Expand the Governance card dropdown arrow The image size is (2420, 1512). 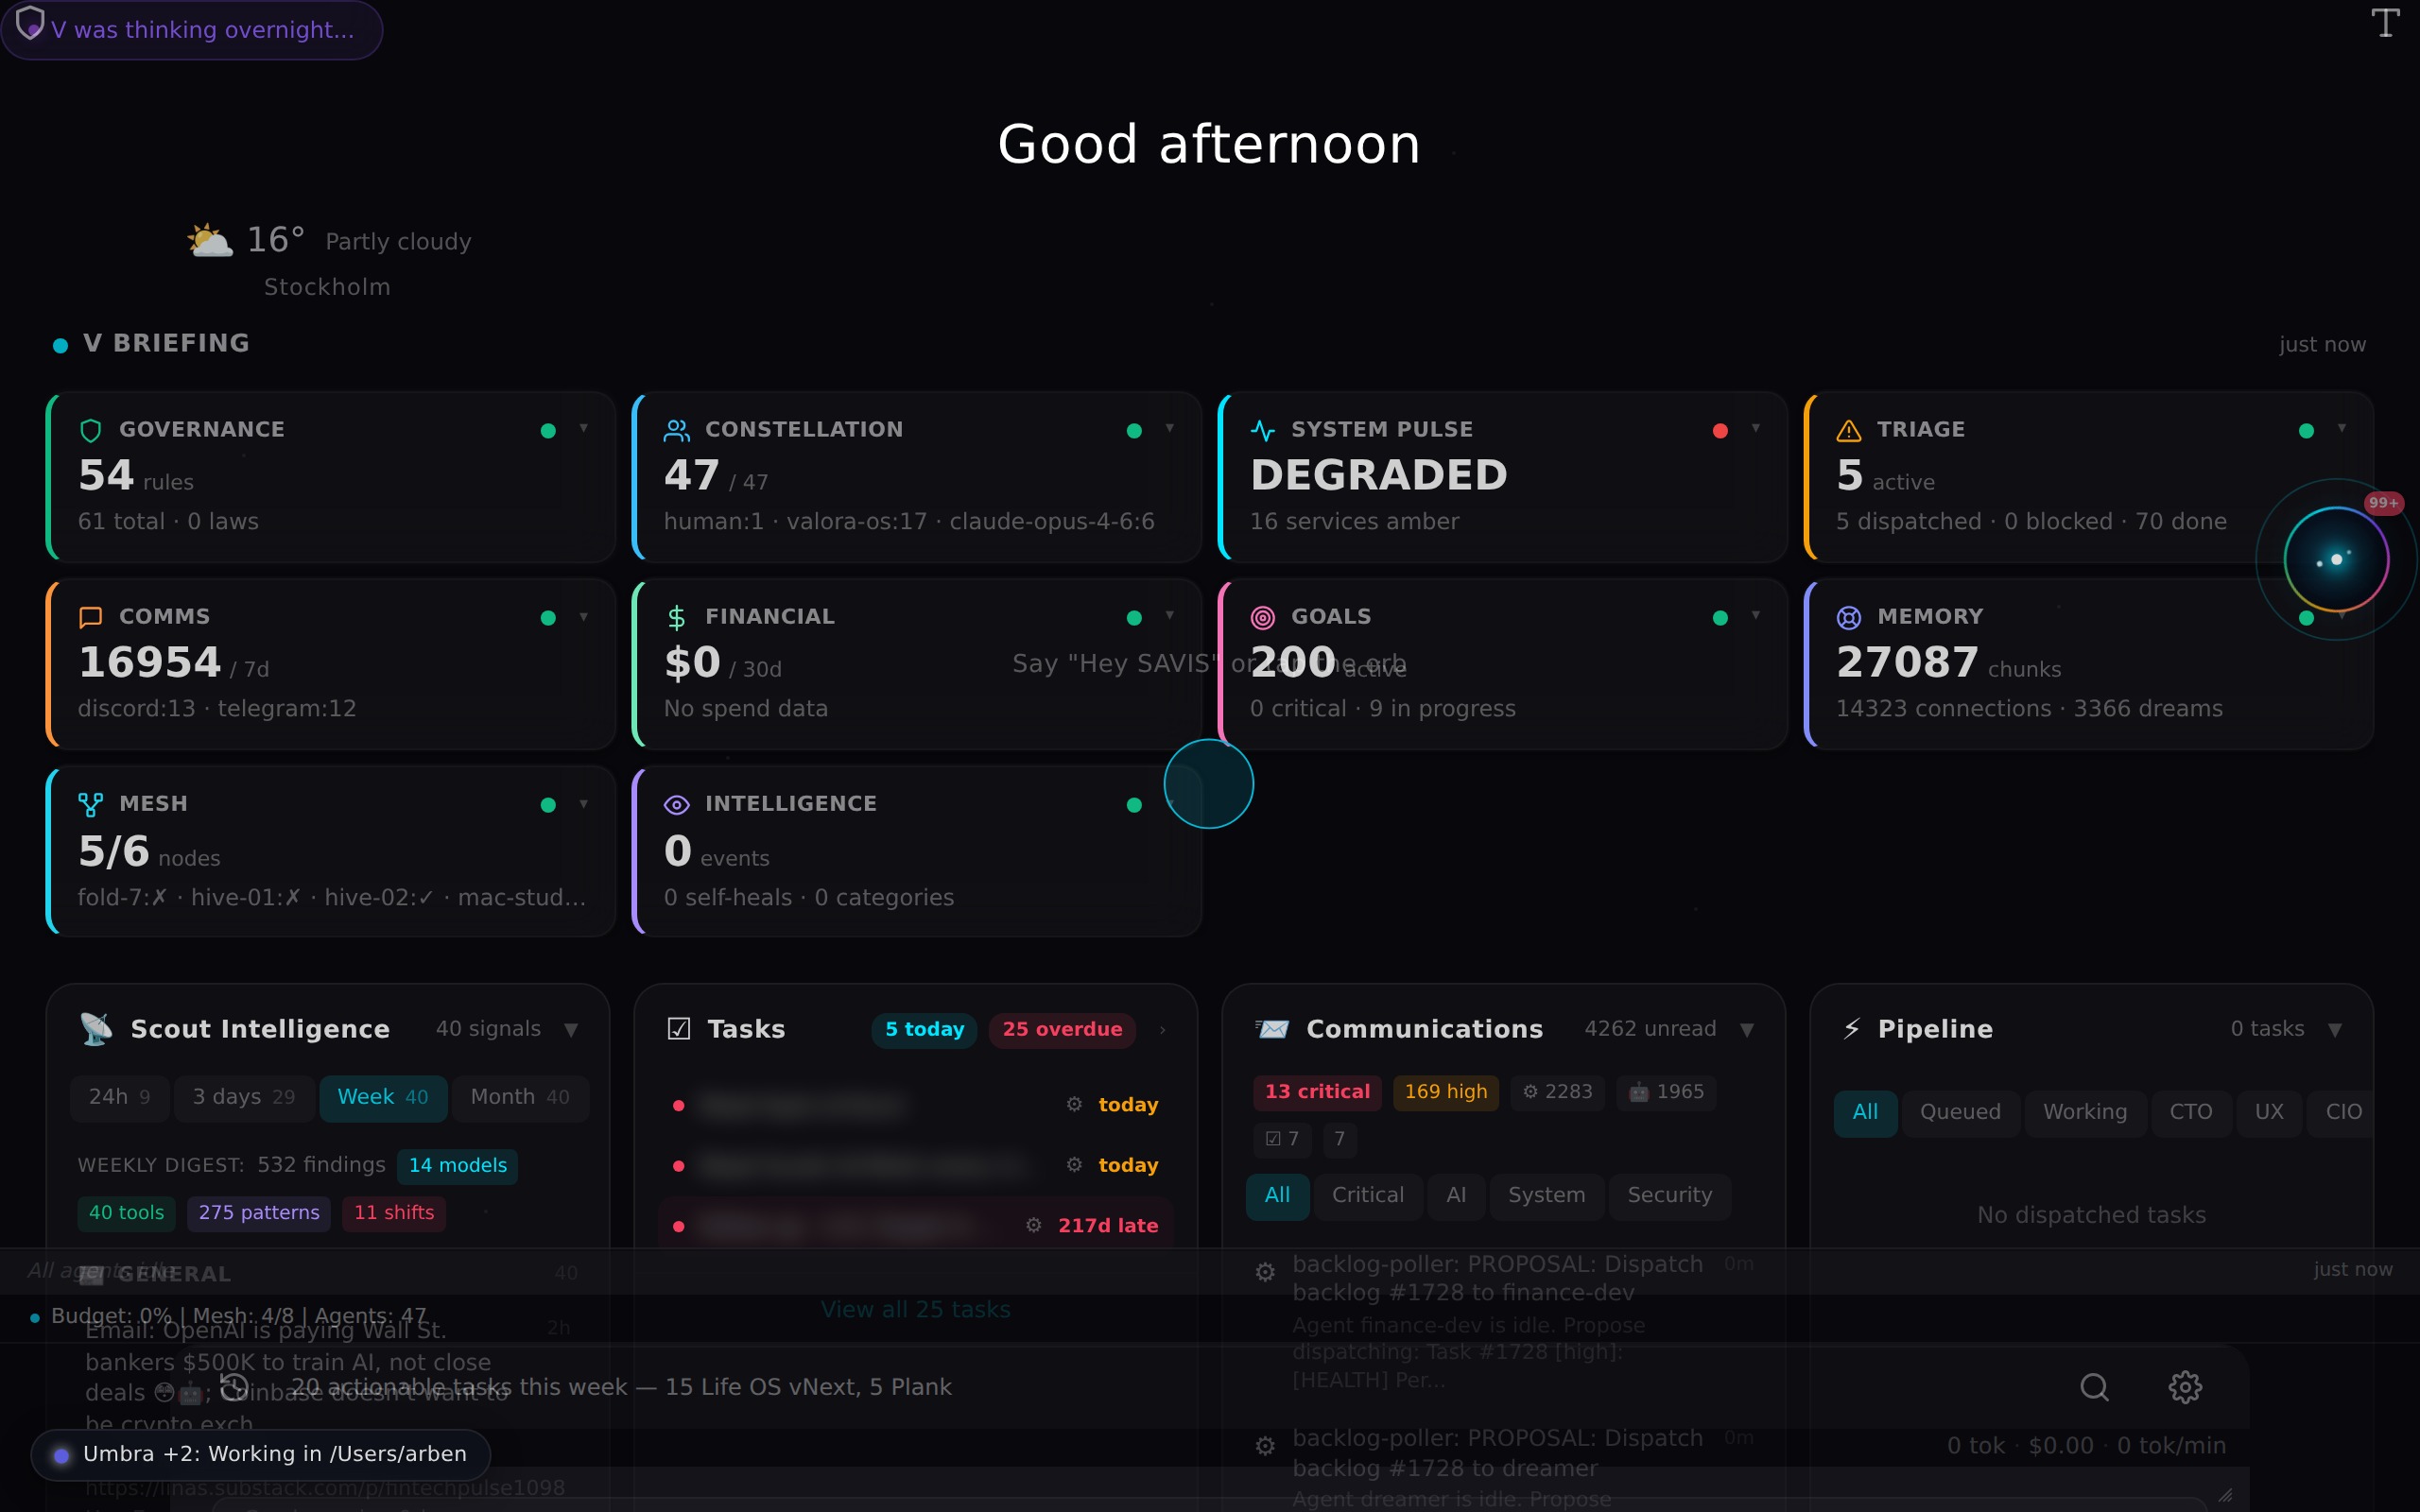tap(584, 428)
